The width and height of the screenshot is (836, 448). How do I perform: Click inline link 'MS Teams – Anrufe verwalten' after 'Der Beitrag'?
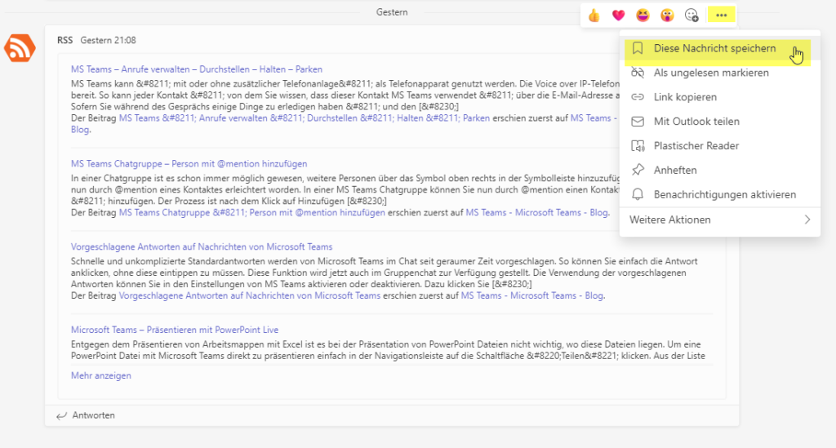(x=304, y=118)
